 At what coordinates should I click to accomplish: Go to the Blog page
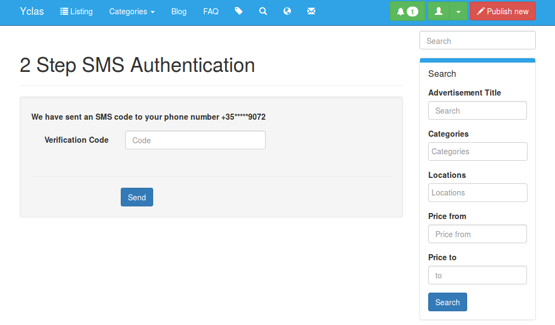tap(179, 12)
